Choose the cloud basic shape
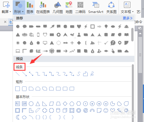The height and width of the screenshot is (122, 144). click(24, 117)
